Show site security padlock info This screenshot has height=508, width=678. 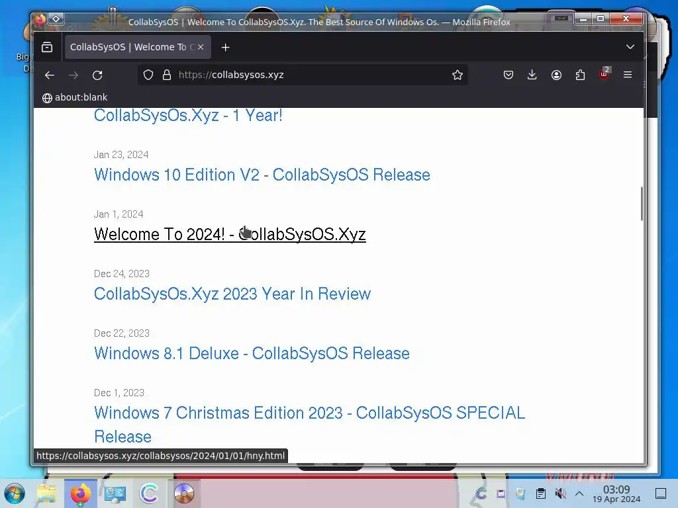166,75
